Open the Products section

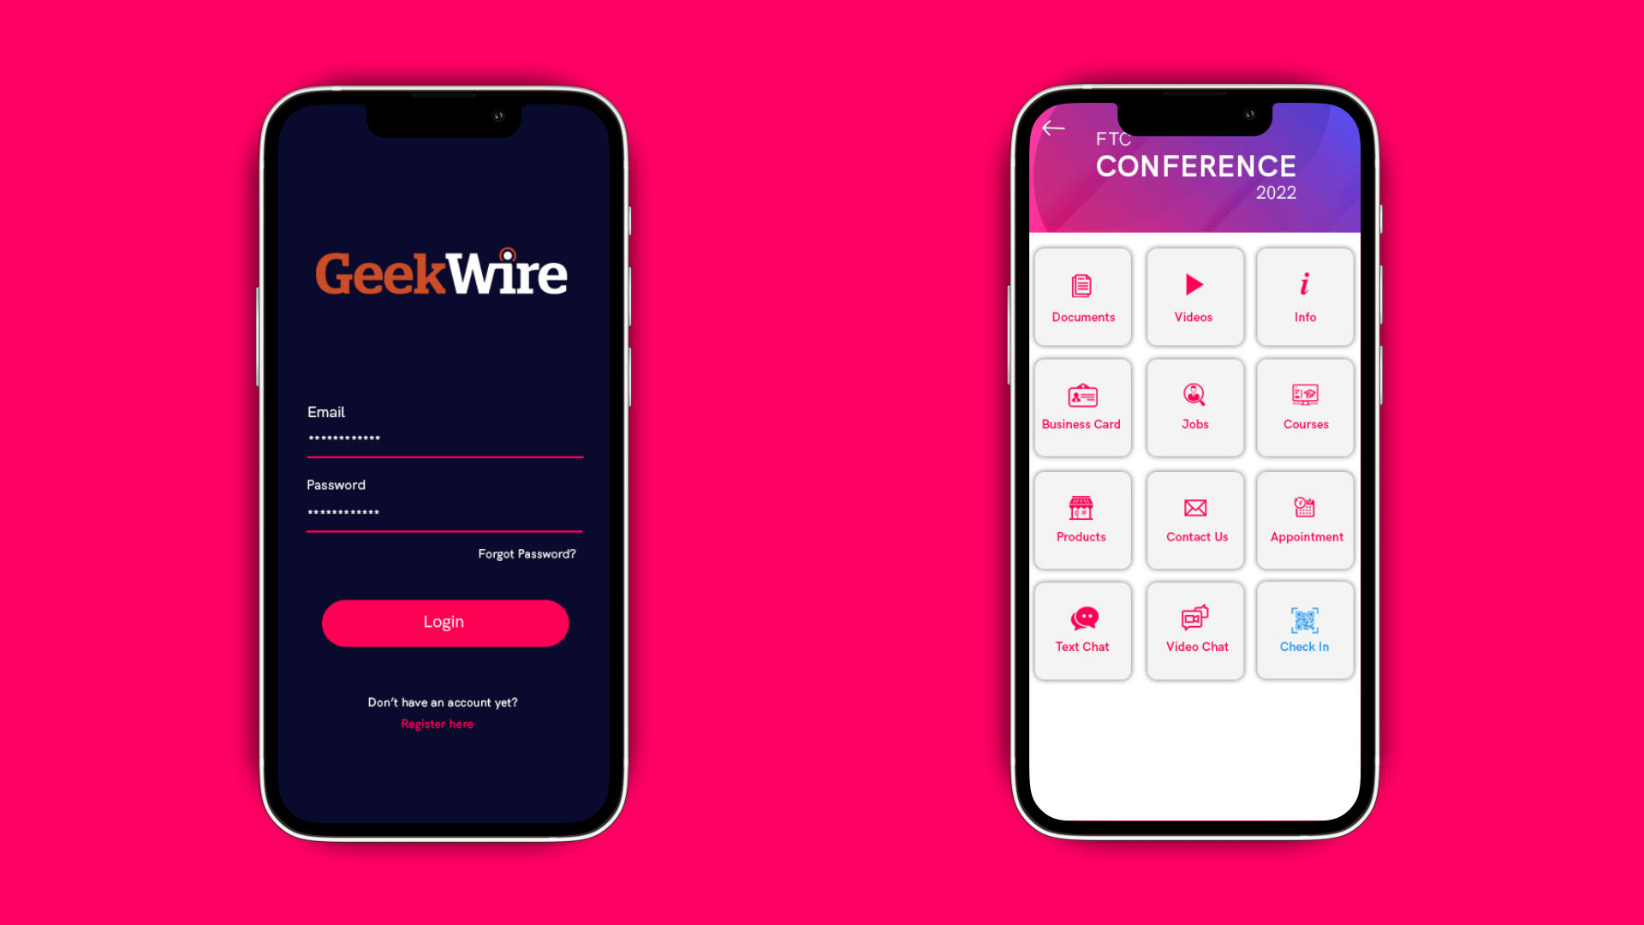coord(1081,518)
